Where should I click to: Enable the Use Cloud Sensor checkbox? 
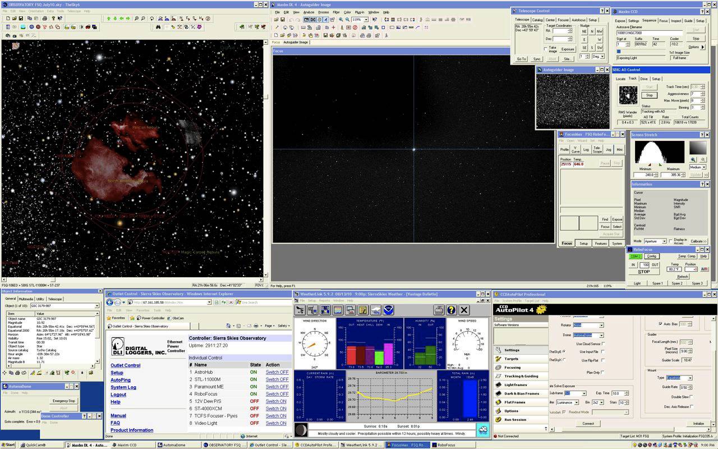(604, 343)
